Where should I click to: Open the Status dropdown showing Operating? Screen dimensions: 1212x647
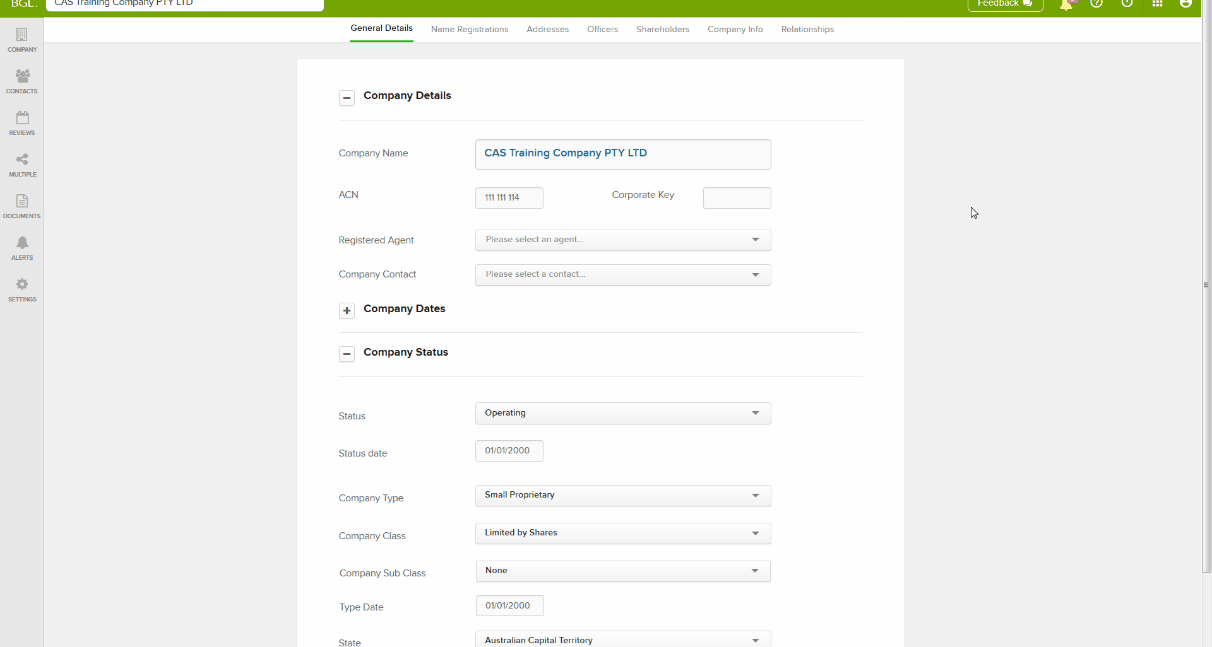[623, 413]
